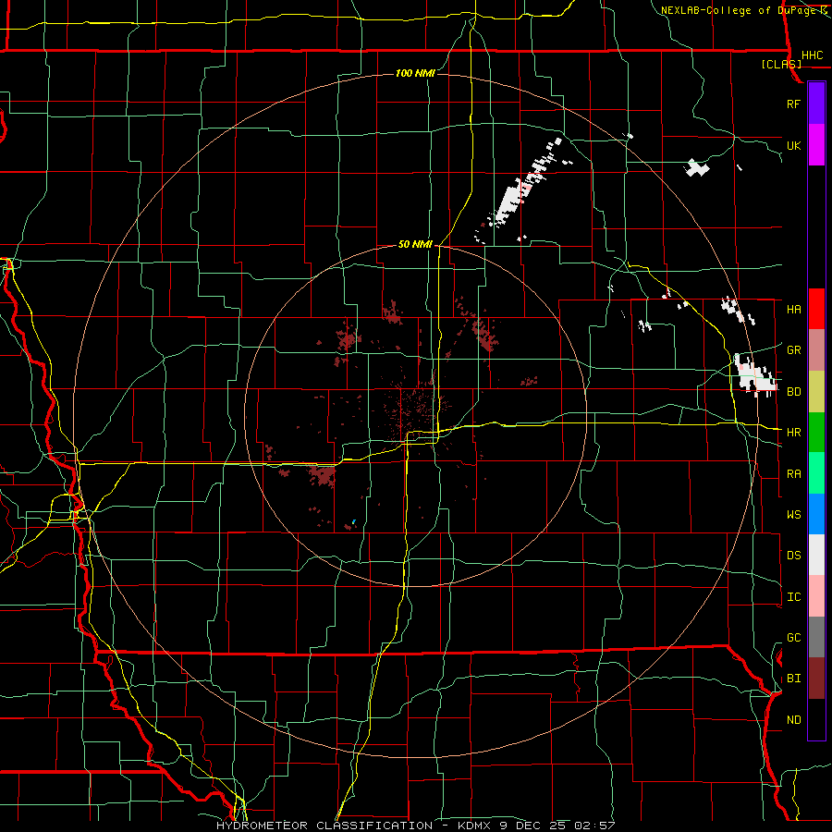Pick the RA light green legend swatch

[816, 473]
